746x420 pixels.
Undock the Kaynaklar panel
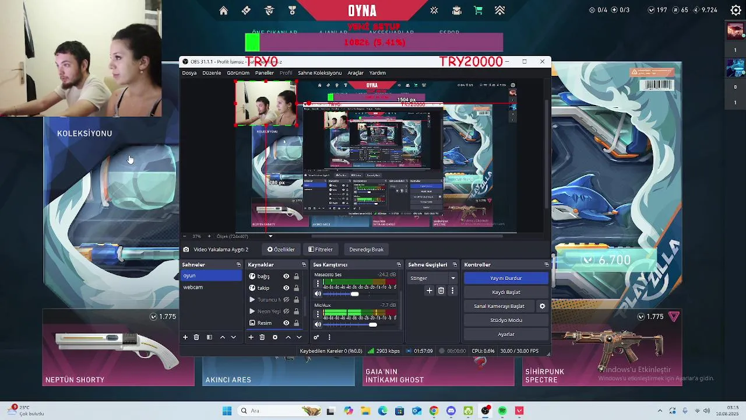(304, 265)
